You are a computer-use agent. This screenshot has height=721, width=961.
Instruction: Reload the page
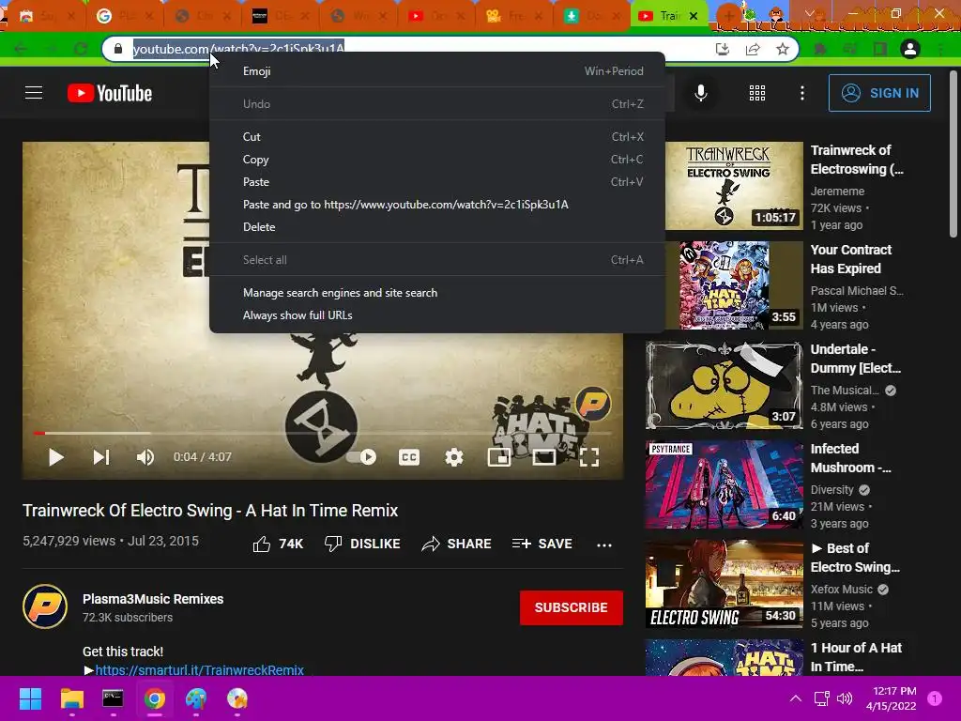click(81, 49)
